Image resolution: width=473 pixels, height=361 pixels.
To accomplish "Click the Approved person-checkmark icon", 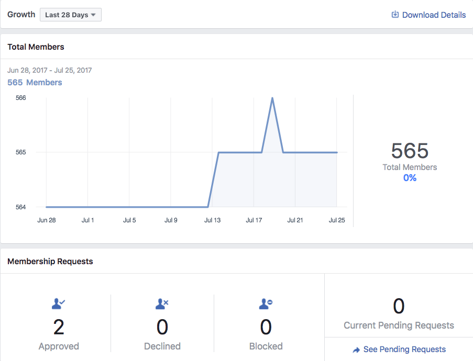I will [59, 304].
